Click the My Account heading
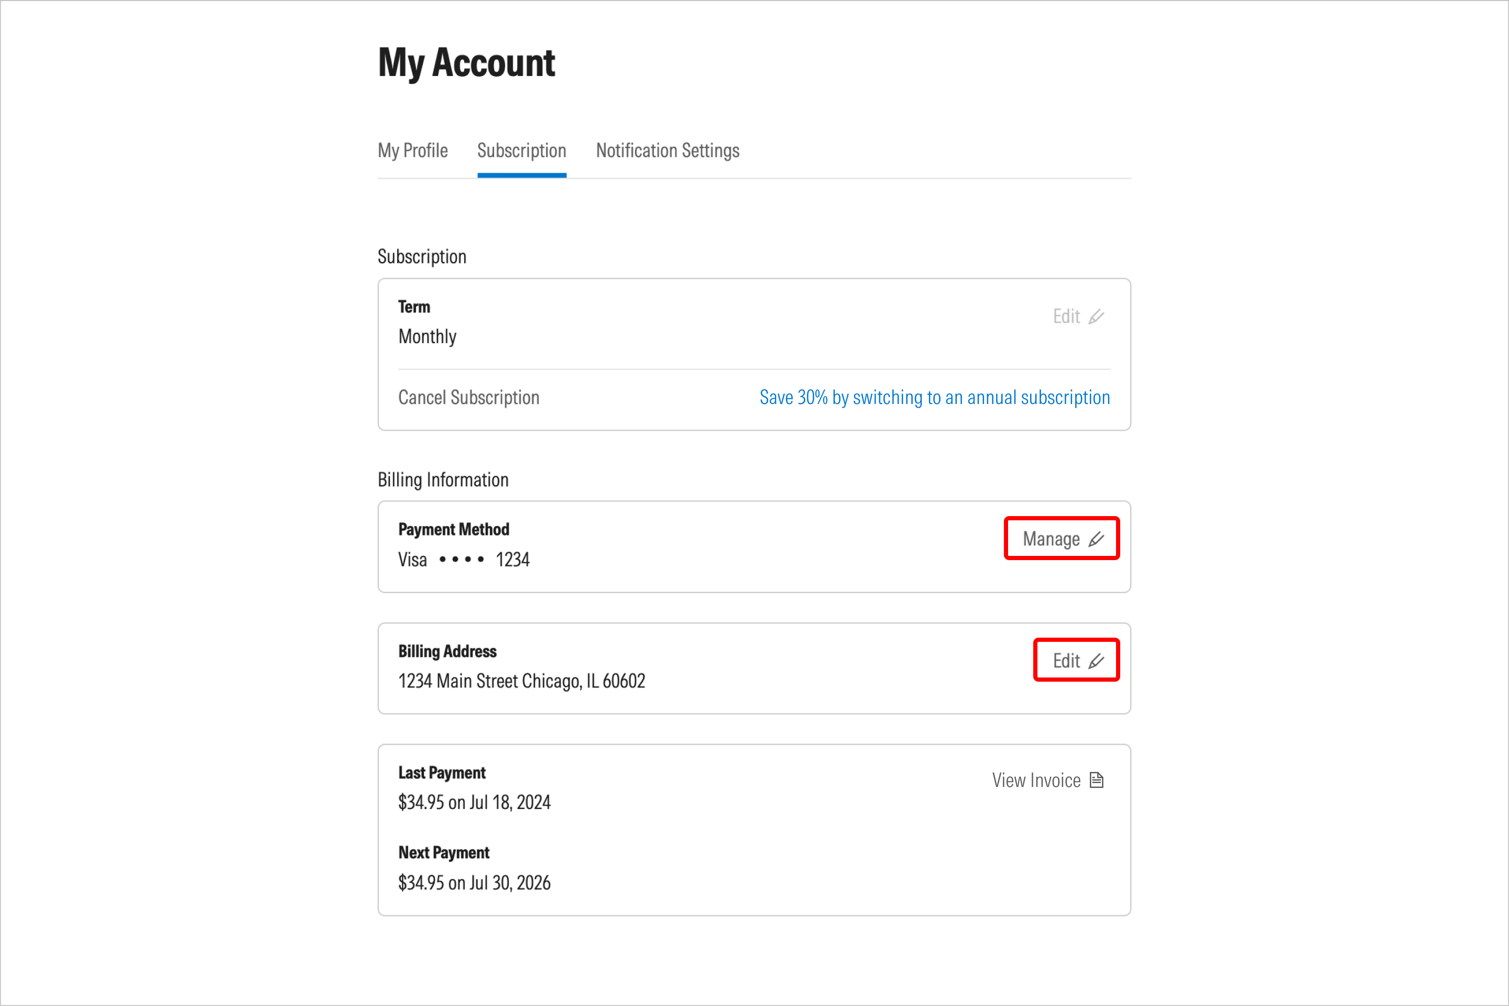 click(466, 63)
